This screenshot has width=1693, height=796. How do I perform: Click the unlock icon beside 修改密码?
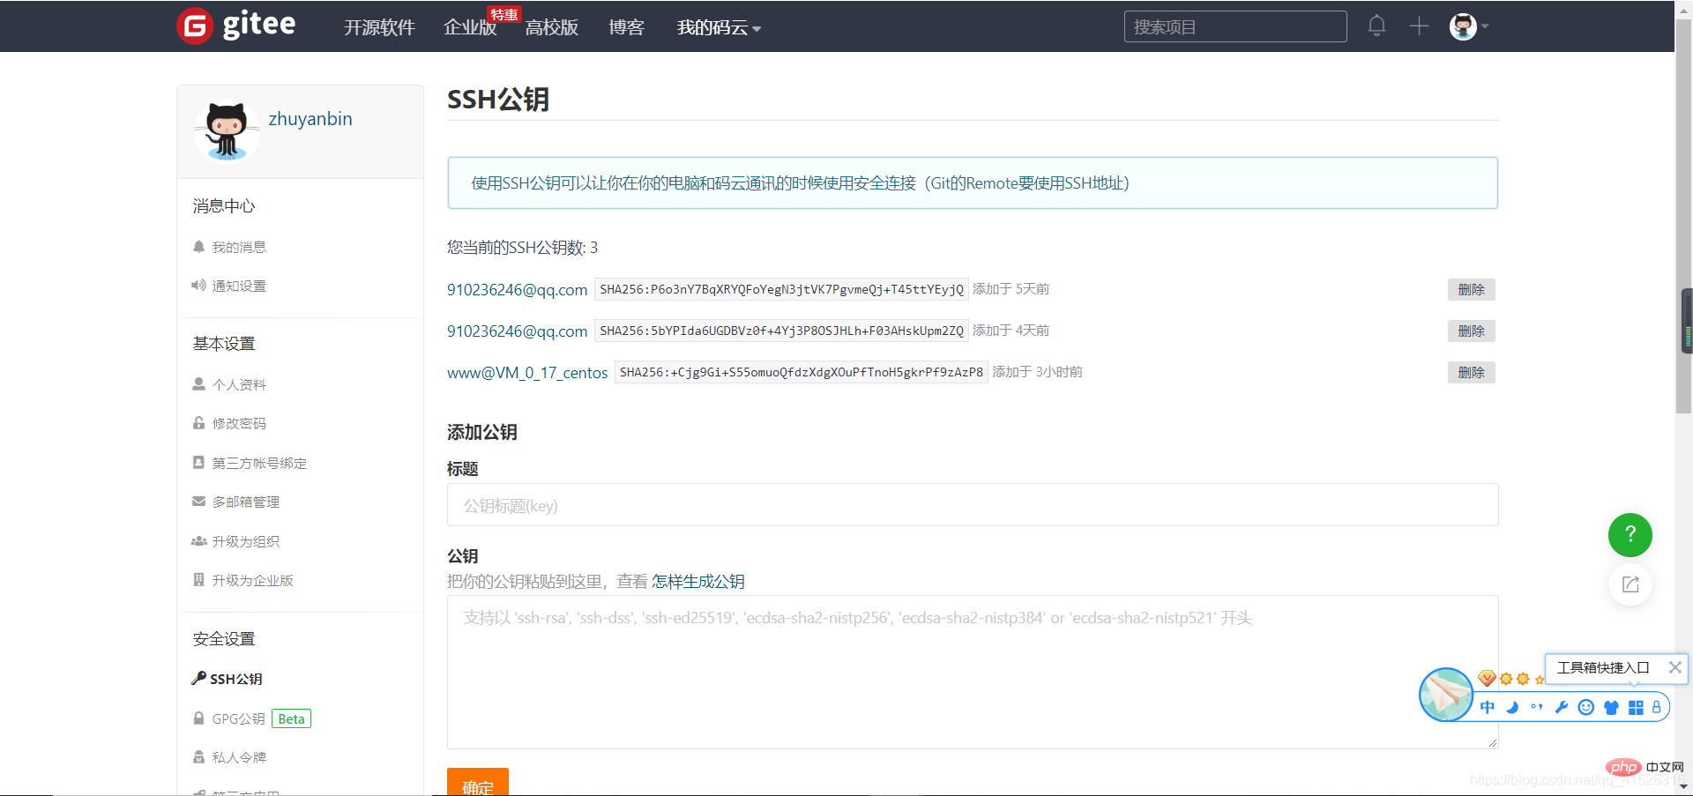(x=198, y=423)
